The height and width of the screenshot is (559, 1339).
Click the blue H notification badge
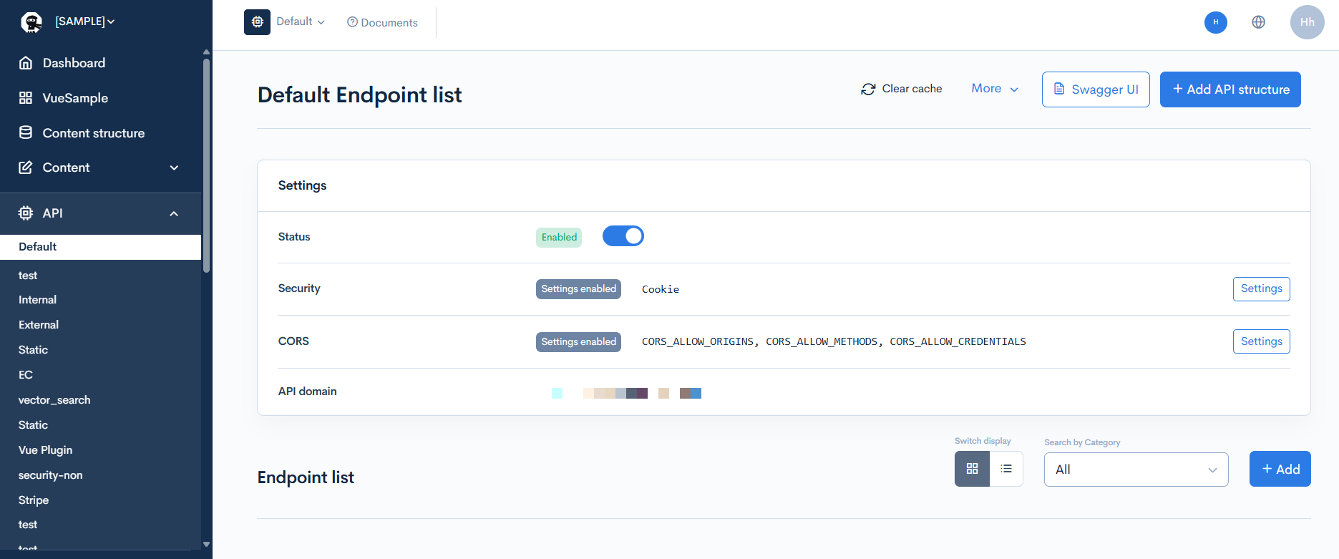point(1215,22)
